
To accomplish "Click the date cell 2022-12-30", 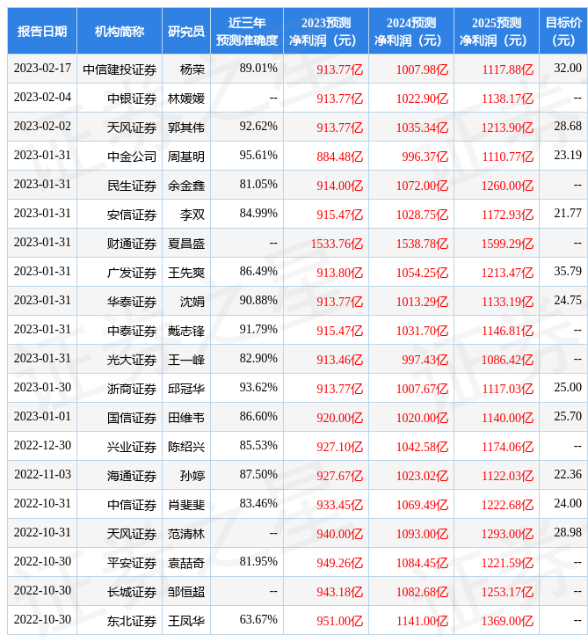I will 42,446.
